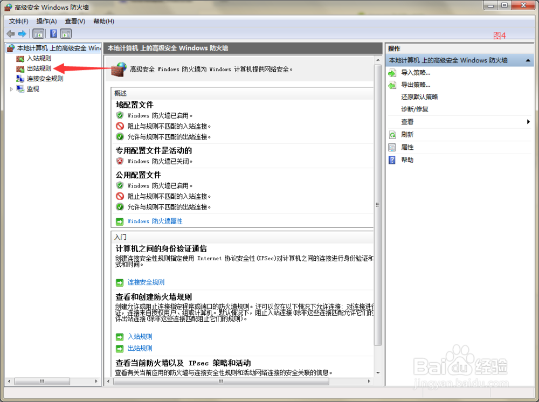Open the 入站规则 link in center pane
The width and height of the screenshot is (539, 402).
pyautogui.click(x=140, y=337)
